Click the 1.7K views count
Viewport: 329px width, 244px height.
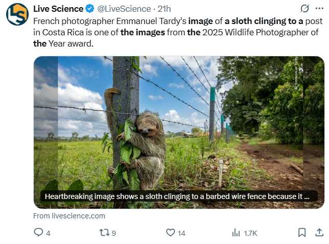[250, 233]
